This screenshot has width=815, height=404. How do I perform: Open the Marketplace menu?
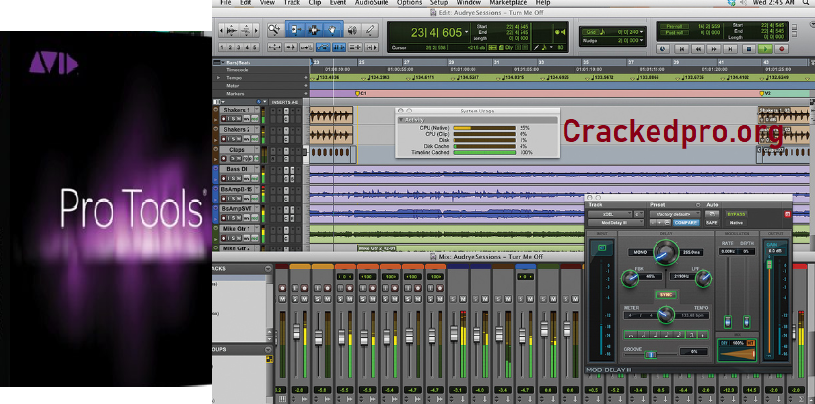509,3
